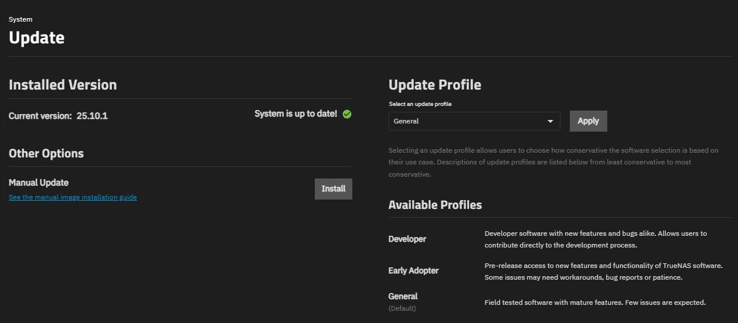The image size is (738, 323).
Task: Click the Install button for Manual Update
Action: click(334, 189)
